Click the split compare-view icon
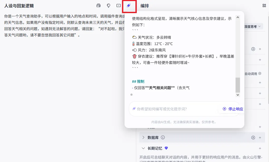The image size is (269, 162). [119, 6]
